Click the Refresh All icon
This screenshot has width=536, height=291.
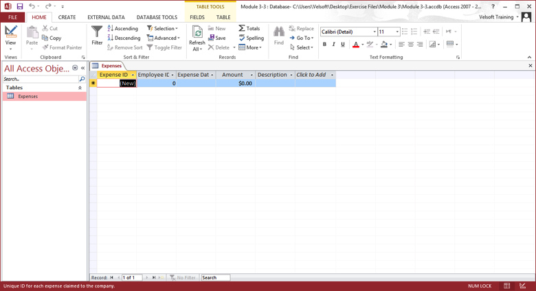click(x=197, y=34)
